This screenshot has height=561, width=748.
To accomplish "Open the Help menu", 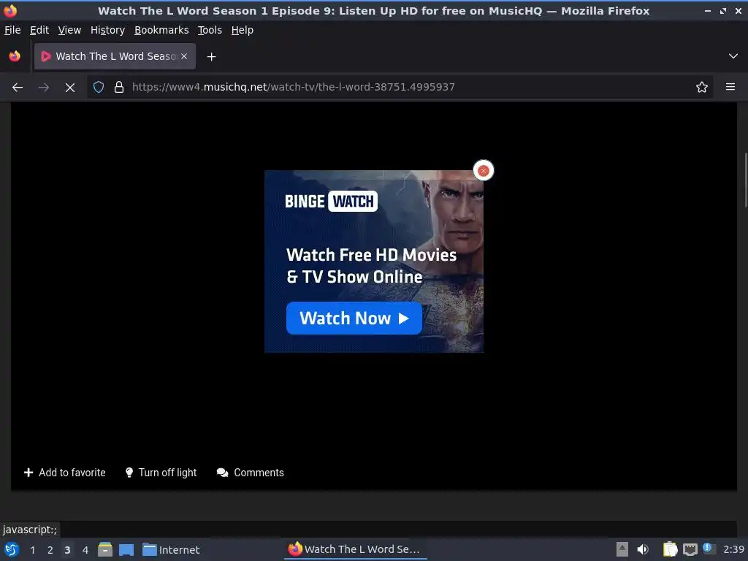I will (243, 30).
